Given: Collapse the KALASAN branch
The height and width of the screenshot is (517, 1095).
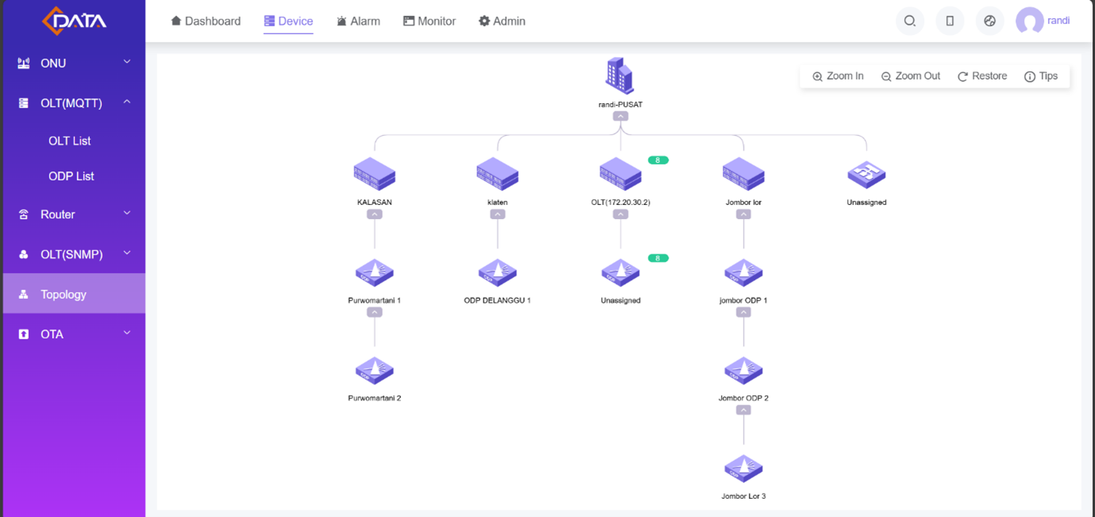Looking at the screenshot, I should pyautogui.click(x=374, y=214).
